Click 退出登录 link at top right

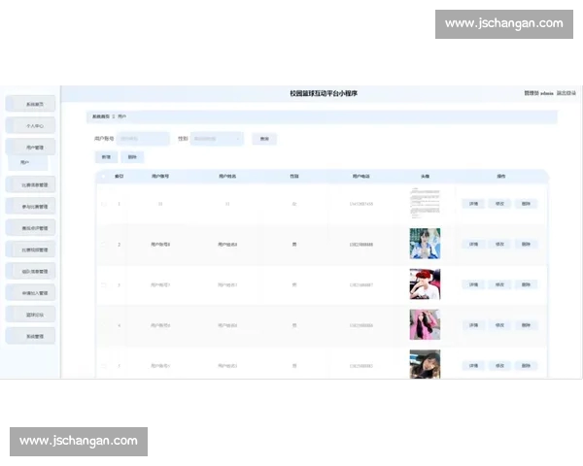566,93
